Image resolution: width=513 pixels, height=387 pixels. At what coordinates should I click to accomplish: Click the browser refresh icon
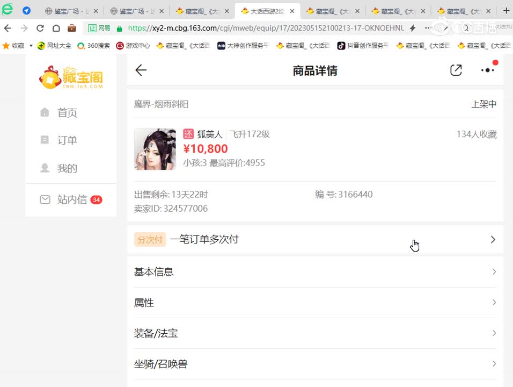pos(40,28)
